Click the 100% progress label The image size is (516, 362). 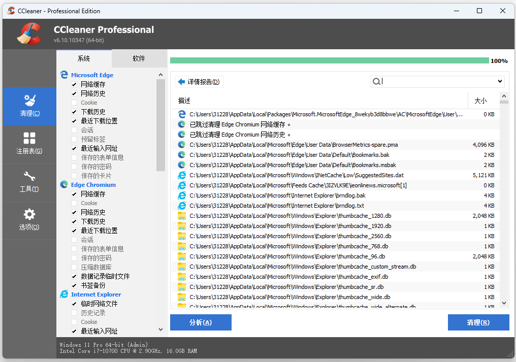click(x=499, y=61)
